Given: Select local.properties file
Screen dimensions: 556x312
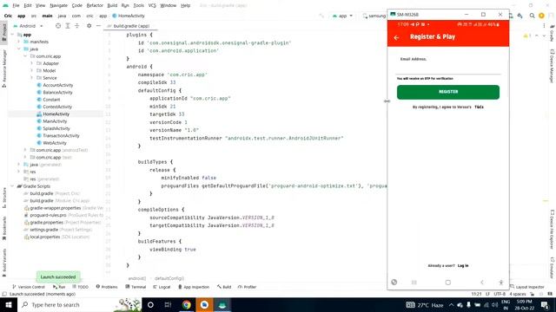Looking at the screenshot, I should 45,237.
